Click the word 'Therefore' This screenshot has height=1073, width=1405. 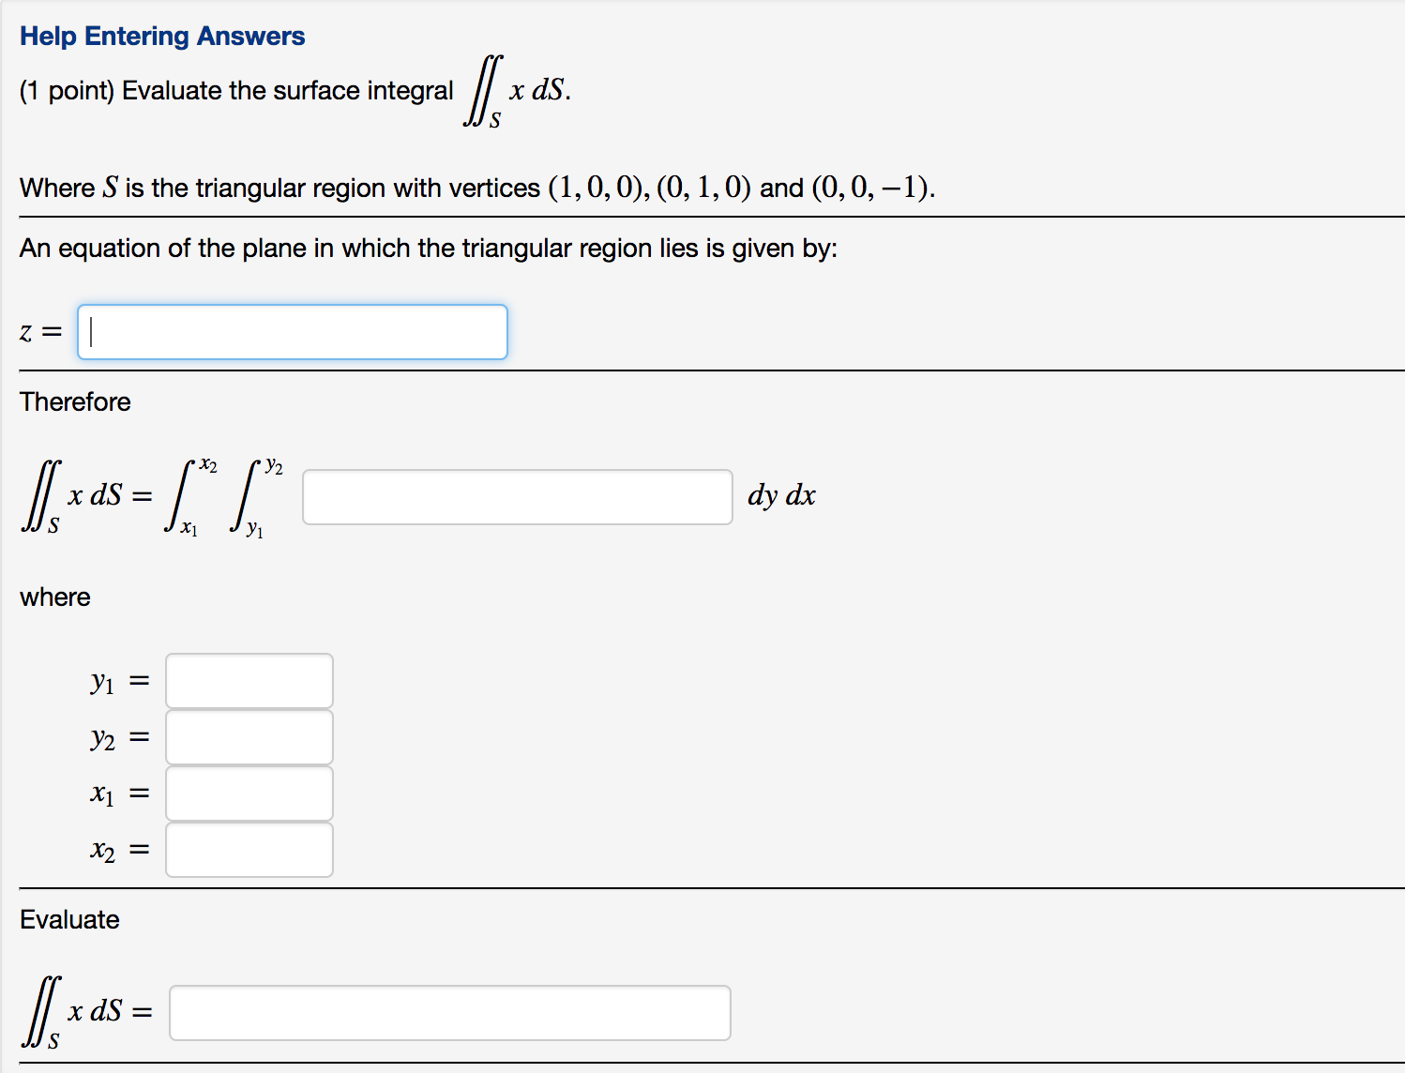75,401
